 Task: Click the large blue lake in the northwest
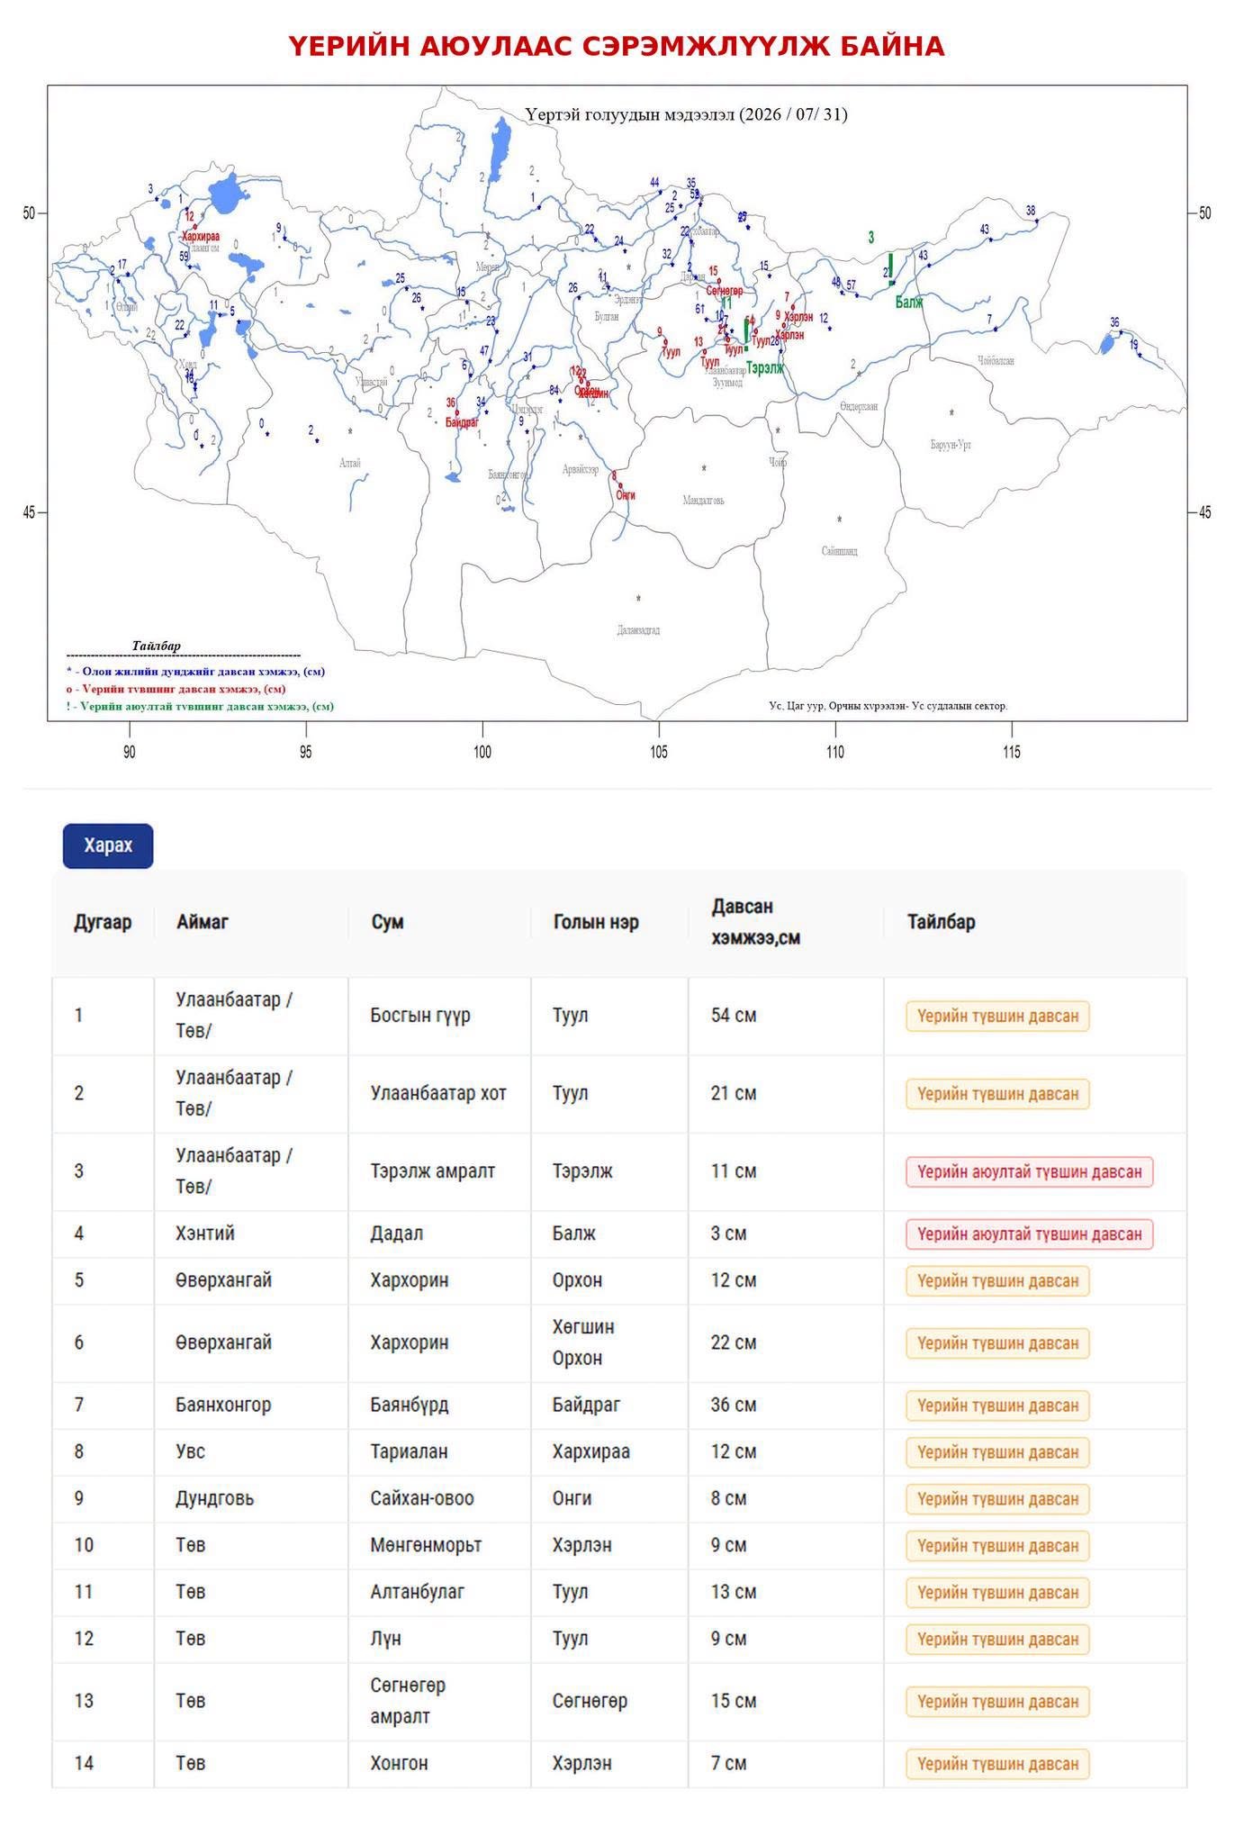point(227,193)
